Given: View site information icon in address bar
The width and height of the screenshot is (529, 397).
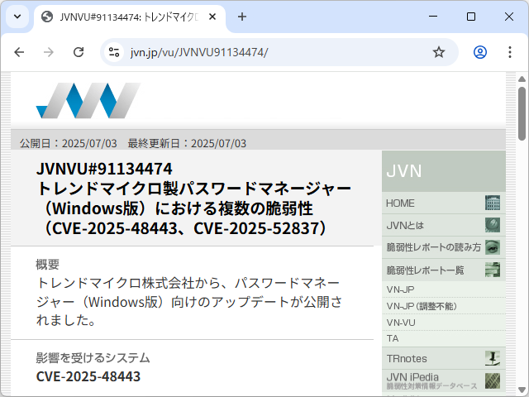Looking at the screenshot, I should (x=114, y=52).
